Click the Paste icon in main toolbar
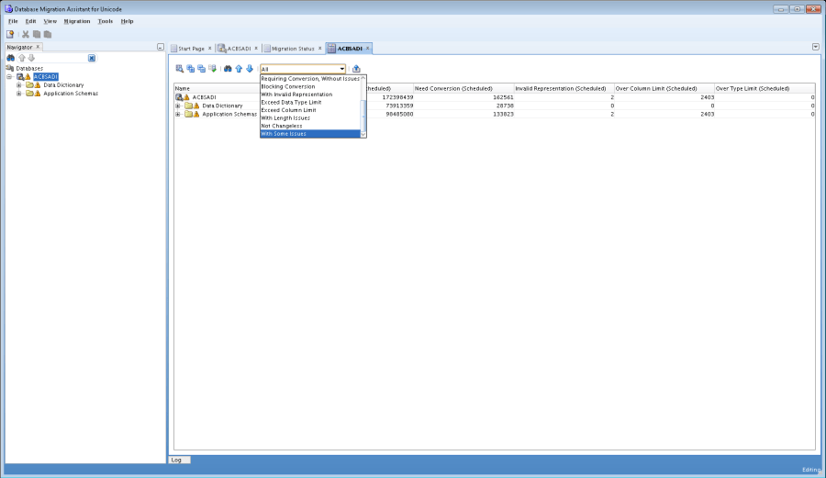Image resolution: width=826 pixels, height=478 pixels. tap(48, 34)
